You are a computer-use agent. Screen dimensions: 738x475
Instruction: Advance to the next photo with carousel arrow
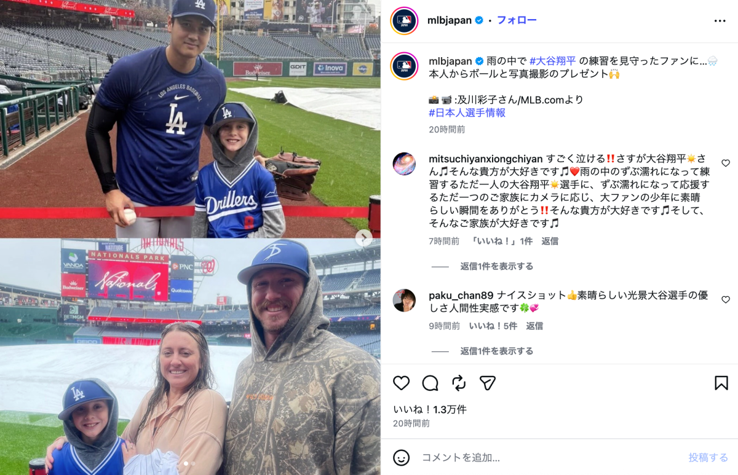pyautogui.click(x=363, y=238)
